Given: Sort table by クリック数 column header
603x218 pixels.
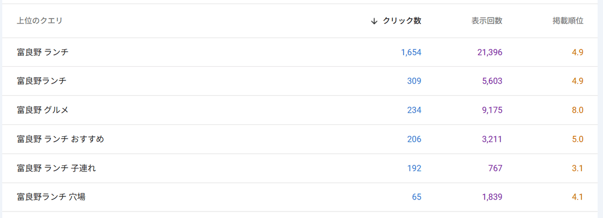Looking at the screenshot, I should click(x=402, y=21).
